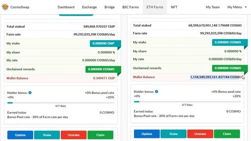Go to the Bridge page
The width and height of the screenshot is (251, 141).
(x=109, y=7)
